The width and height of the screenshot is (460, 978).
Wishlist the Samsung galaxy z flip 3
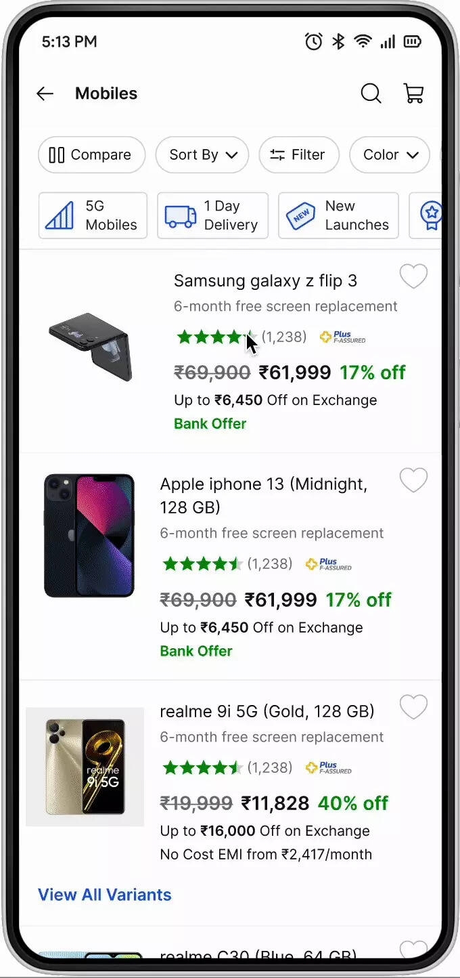coord(413,276)
